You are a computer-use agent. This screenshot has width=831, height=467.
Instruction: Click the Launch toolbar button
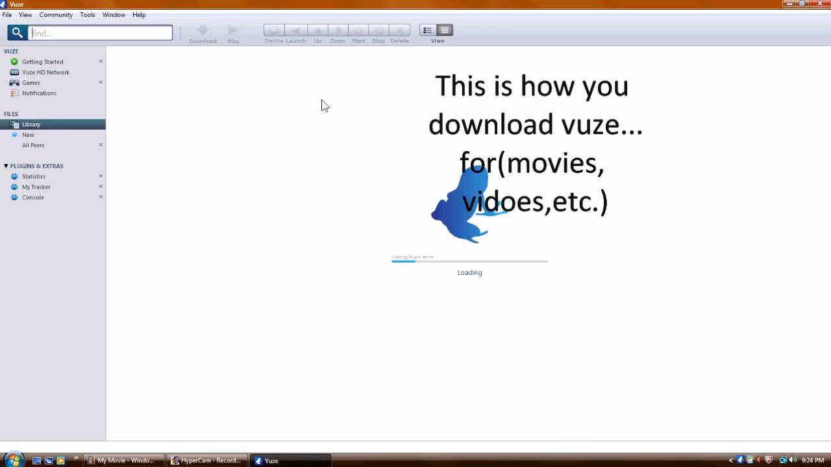[295, 30]
